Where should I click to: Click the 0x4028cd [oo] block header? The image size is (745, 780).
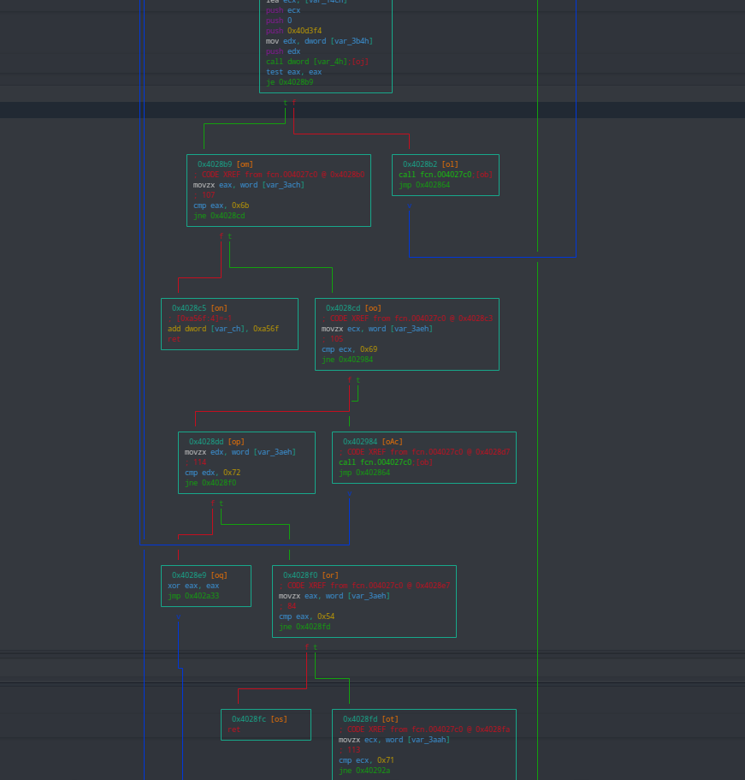pos(353,308)
